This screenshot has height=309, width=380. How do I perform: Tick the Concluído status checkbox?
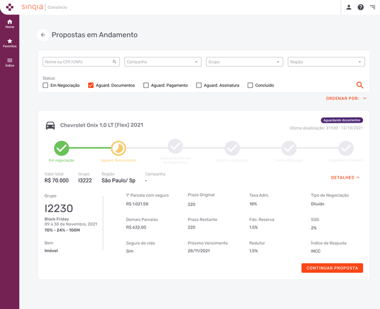[x=250, y=85]
